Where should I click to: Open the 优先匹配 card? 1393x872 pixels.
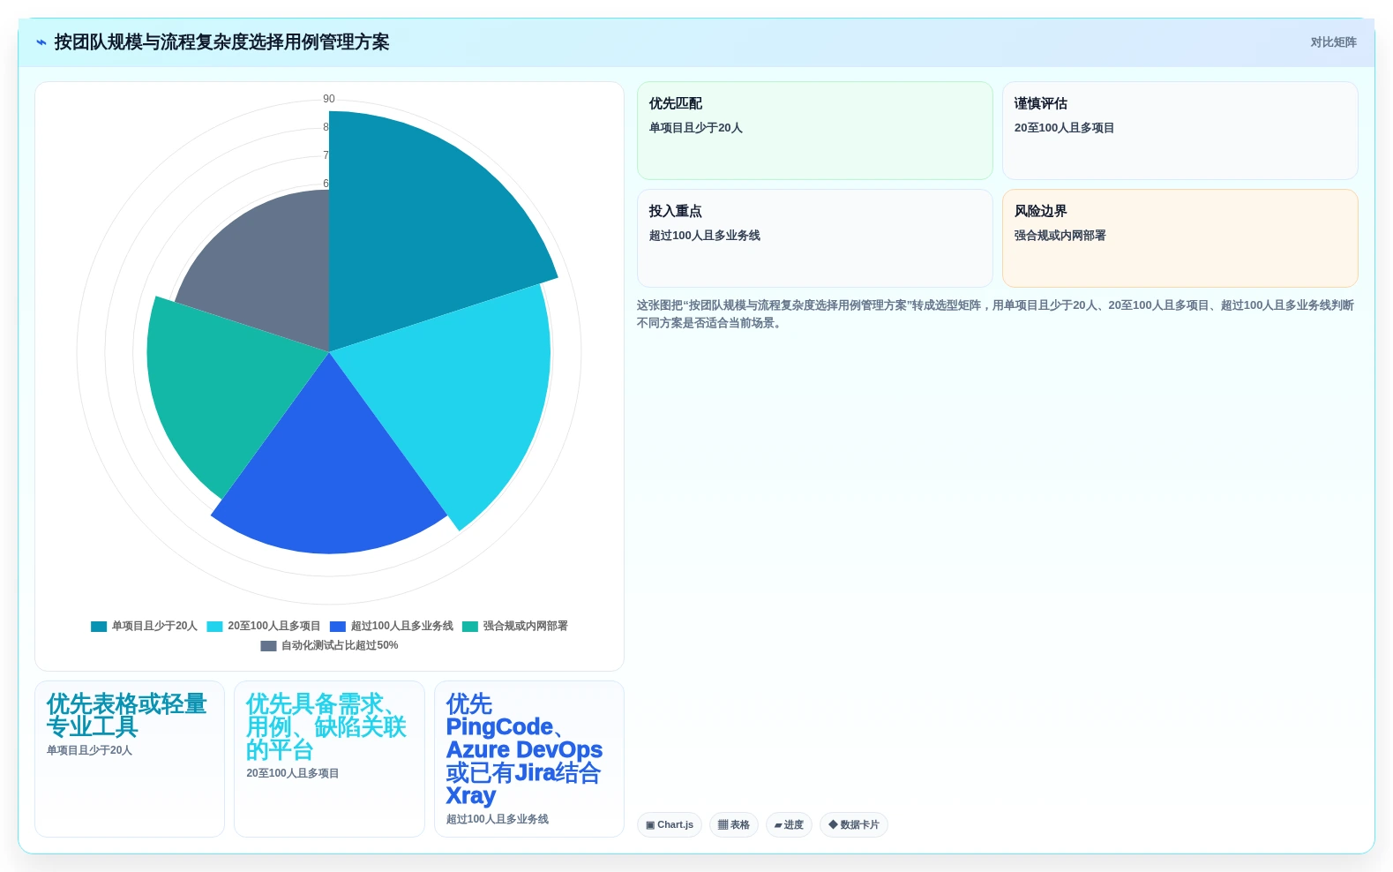[x=815, y=131]
